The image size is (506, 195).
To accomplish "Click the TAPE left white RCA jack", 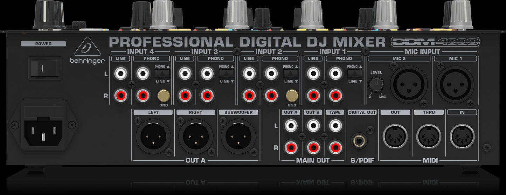I will 335,125.
